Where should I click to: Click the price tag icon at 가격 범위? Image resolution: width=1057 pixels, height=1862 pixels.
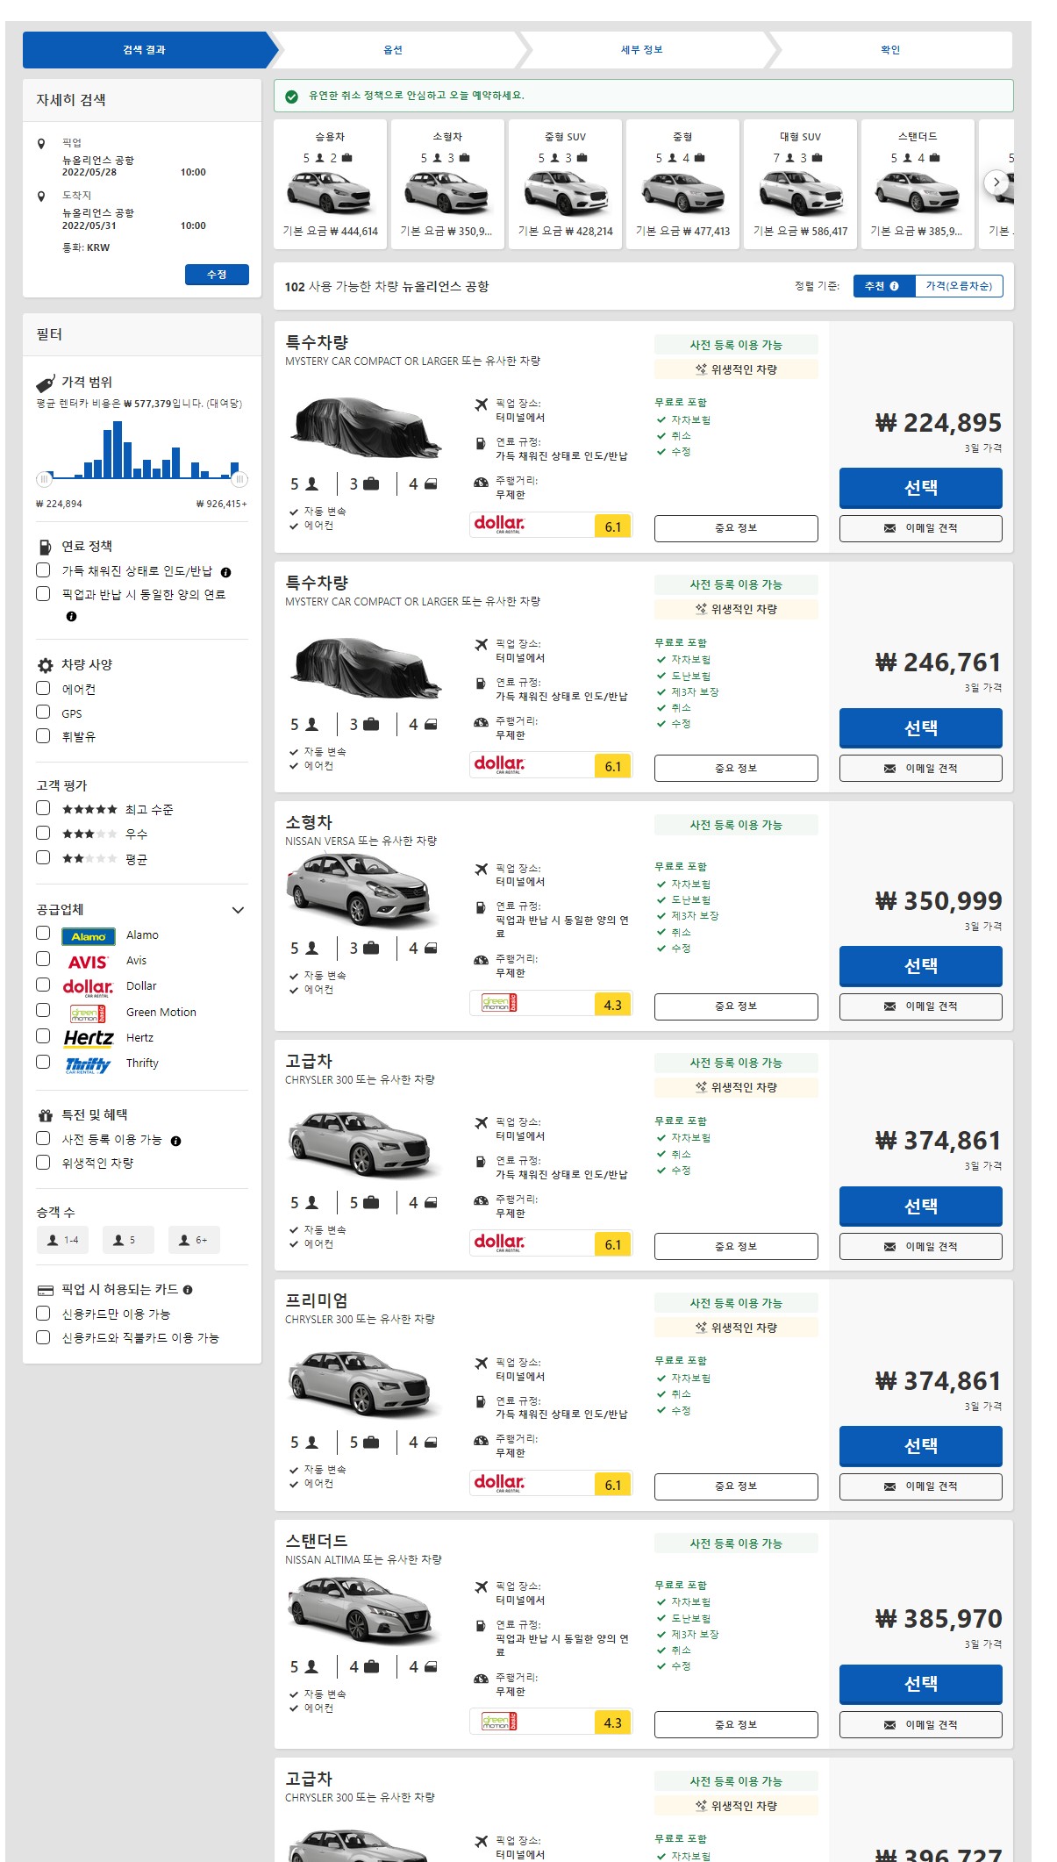click(46, 383)
